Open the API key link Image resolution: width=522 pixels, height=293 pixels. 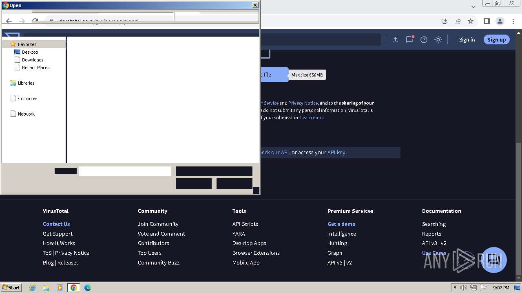pyautogui.click(x=336, y=153)
